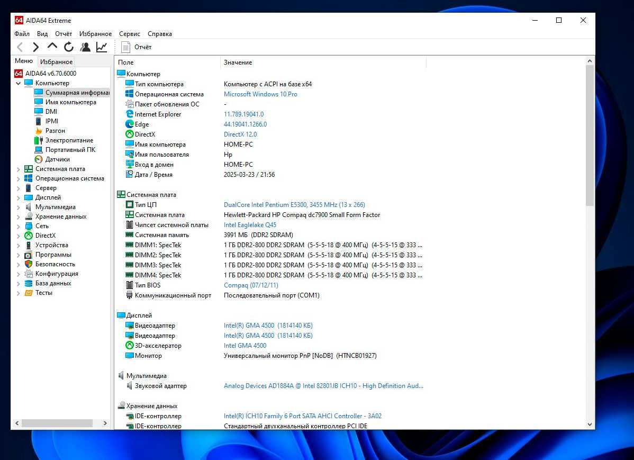The height and width of the screenshot is (460, 634).
Task: Switch to the Меню tab
Action: (24, 61)
